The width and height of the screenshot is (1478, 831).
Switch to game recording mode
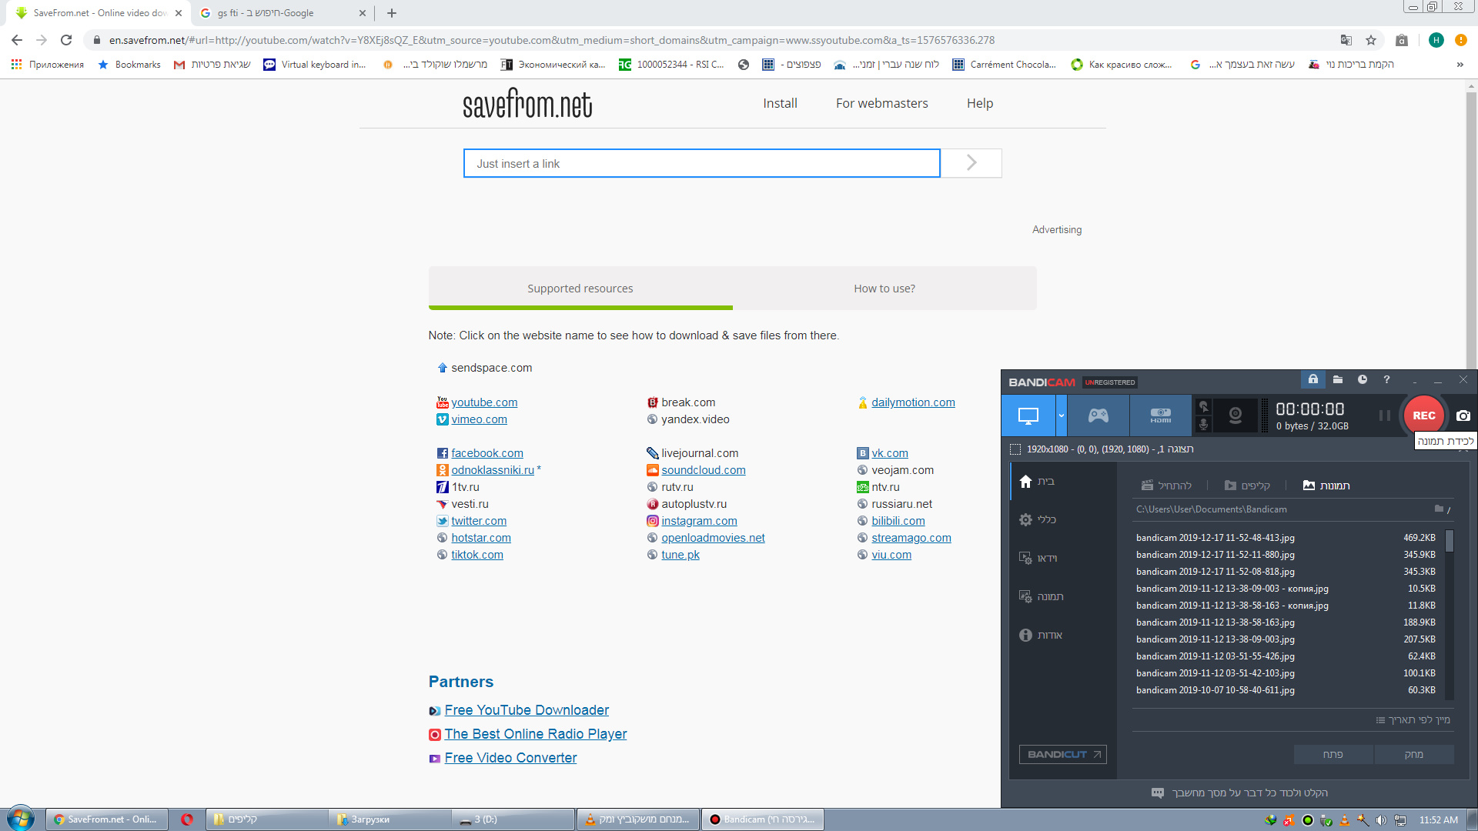click(1098, 416)
